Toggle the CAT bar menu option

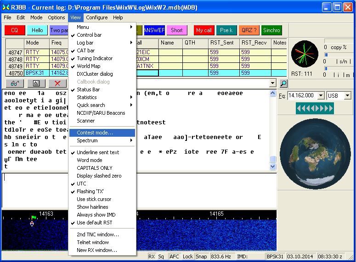click(x=85, y=50)
